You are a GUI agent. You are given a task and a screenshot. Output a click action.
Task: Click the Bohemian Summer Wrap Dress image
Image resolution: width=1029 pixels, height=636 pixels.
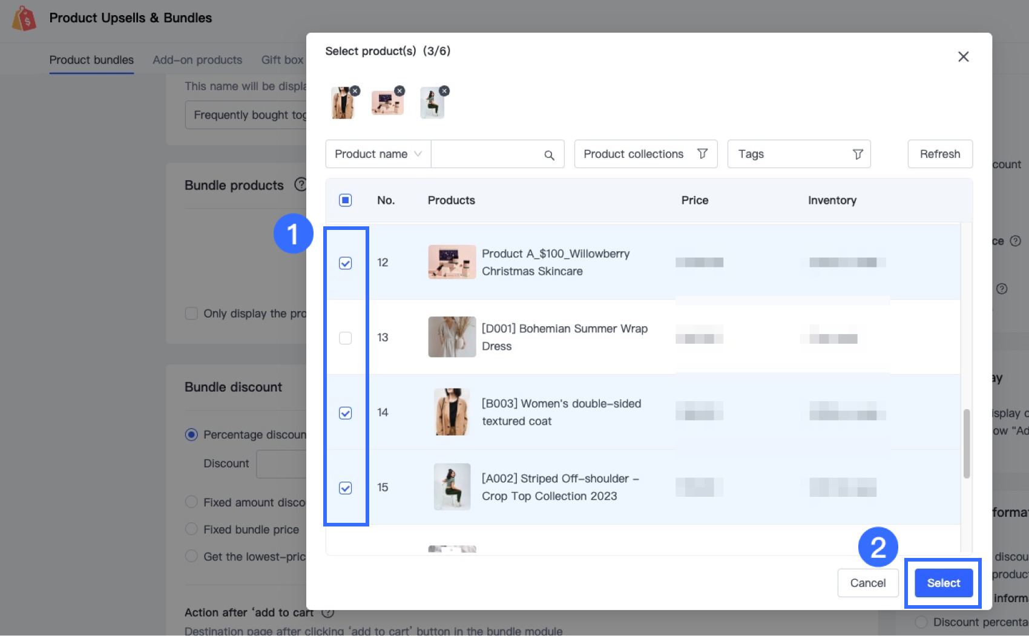452,337
